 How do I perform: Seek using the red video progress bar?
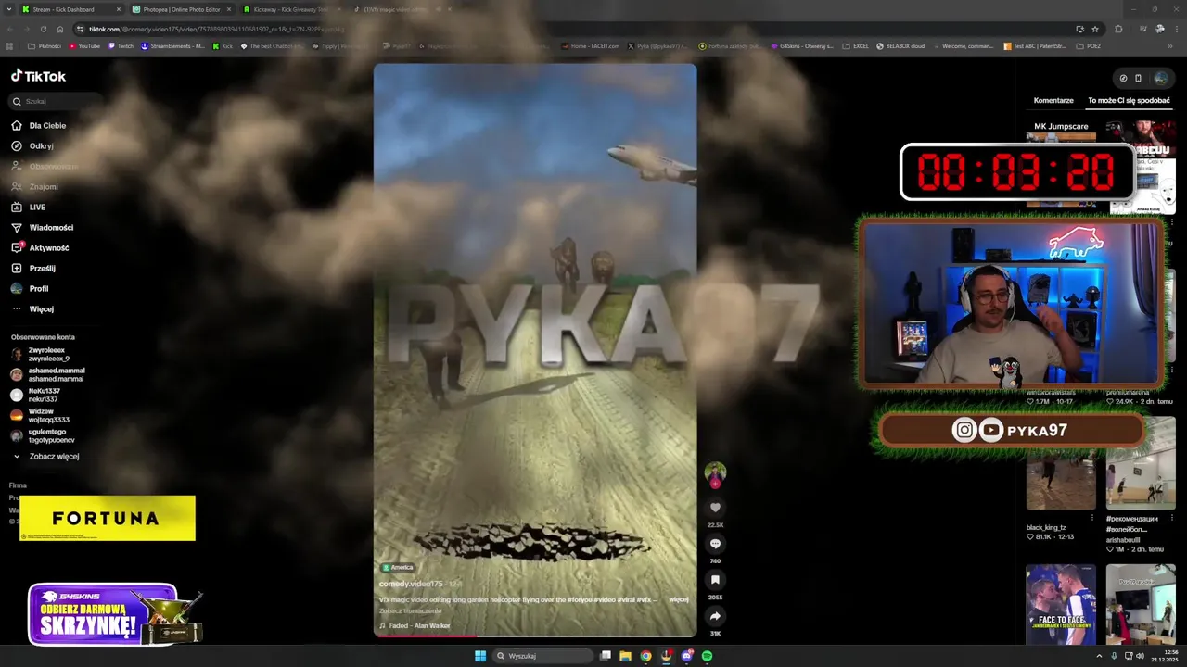(535, 636)
